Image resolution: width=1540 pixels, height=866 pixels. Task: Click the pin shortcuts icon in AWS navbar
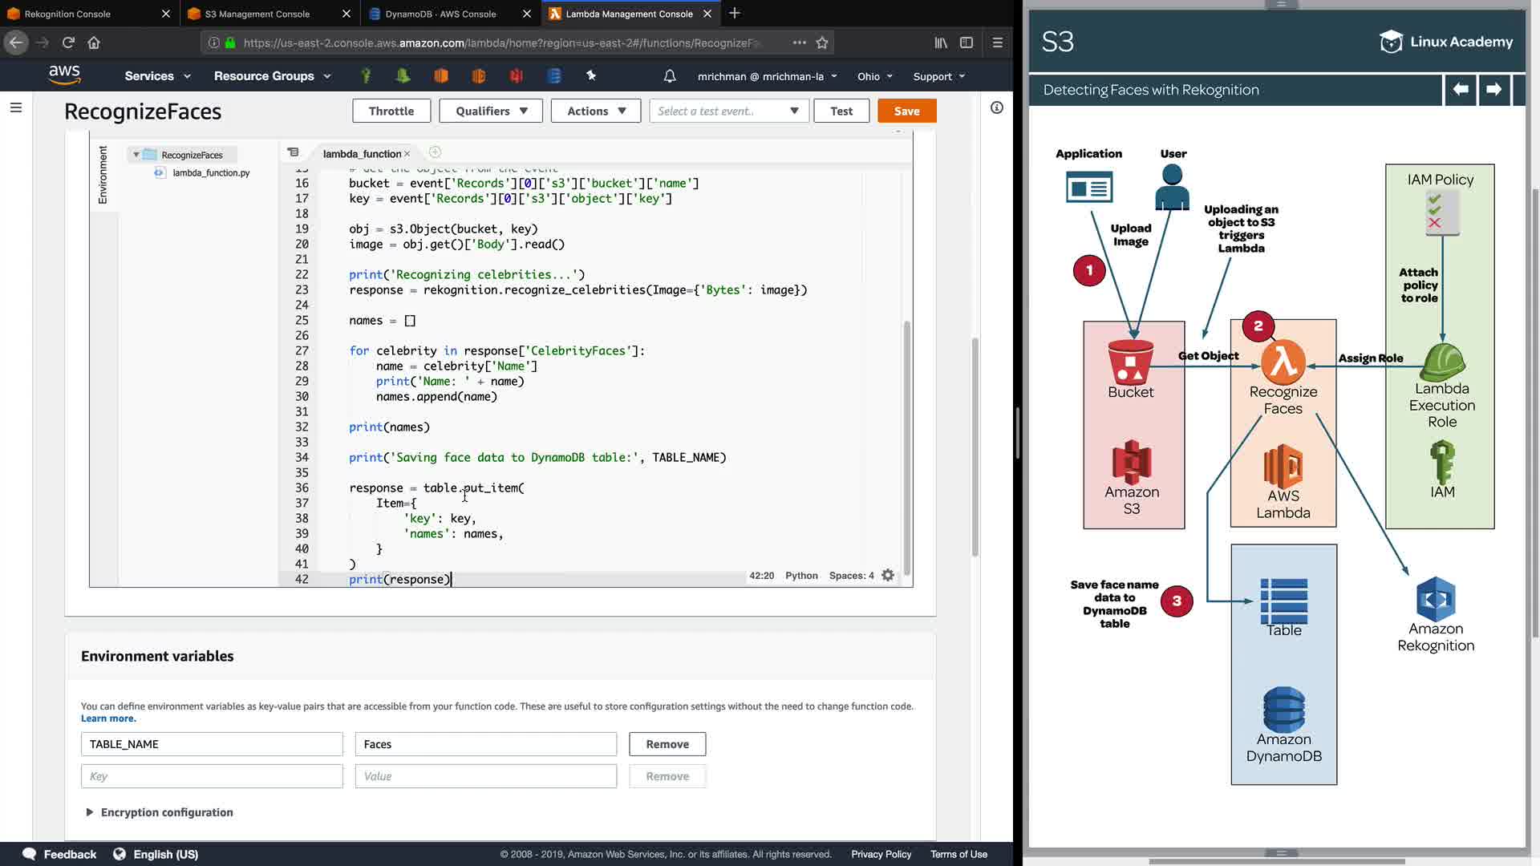tap(591, 75)
